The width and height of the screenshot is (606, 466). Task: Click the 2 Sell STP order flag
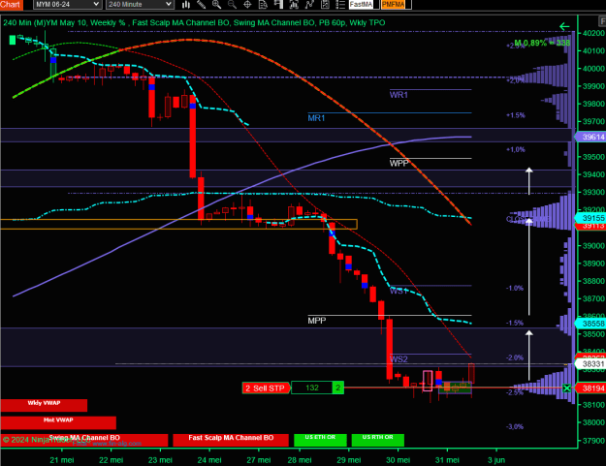(x=266, y=388)
